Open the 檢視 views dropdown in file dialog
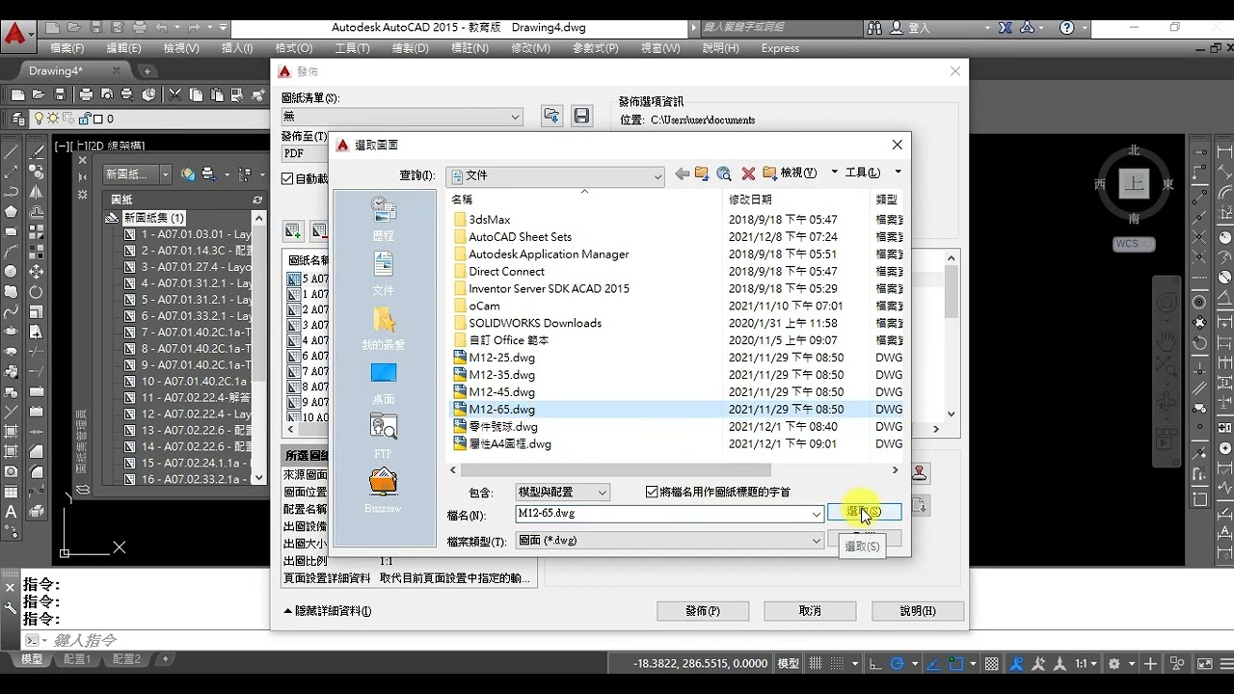 (835, 173)
